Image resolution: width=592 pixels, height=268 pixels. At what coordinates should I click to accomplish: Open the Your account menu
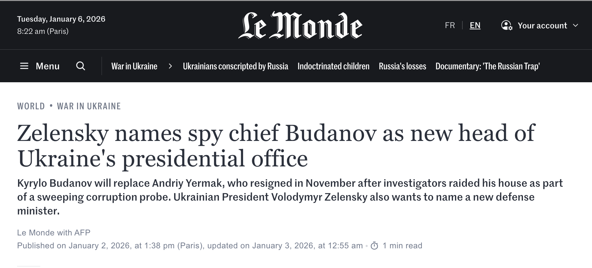542,25
